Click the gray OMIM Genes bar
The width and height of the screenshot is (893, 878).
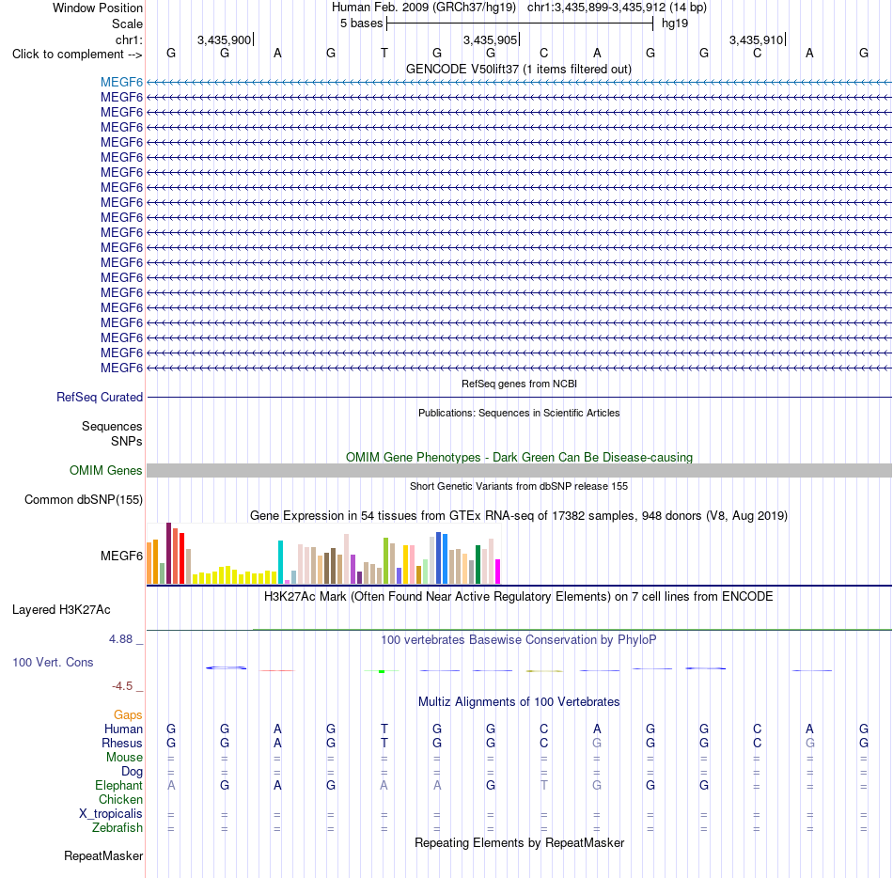pyautogui.click(x=519, y=470)
